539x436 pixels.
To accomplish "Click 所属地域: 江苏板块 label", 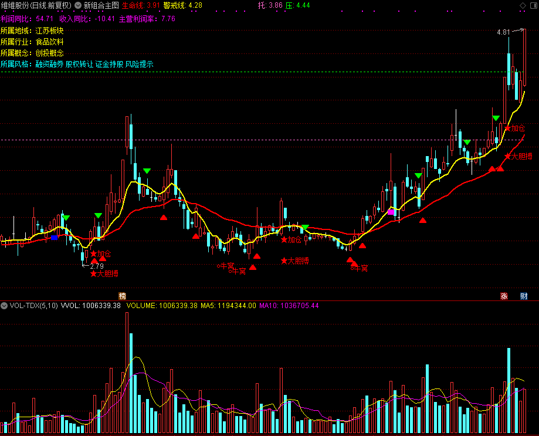I will (x=32, y=31).
